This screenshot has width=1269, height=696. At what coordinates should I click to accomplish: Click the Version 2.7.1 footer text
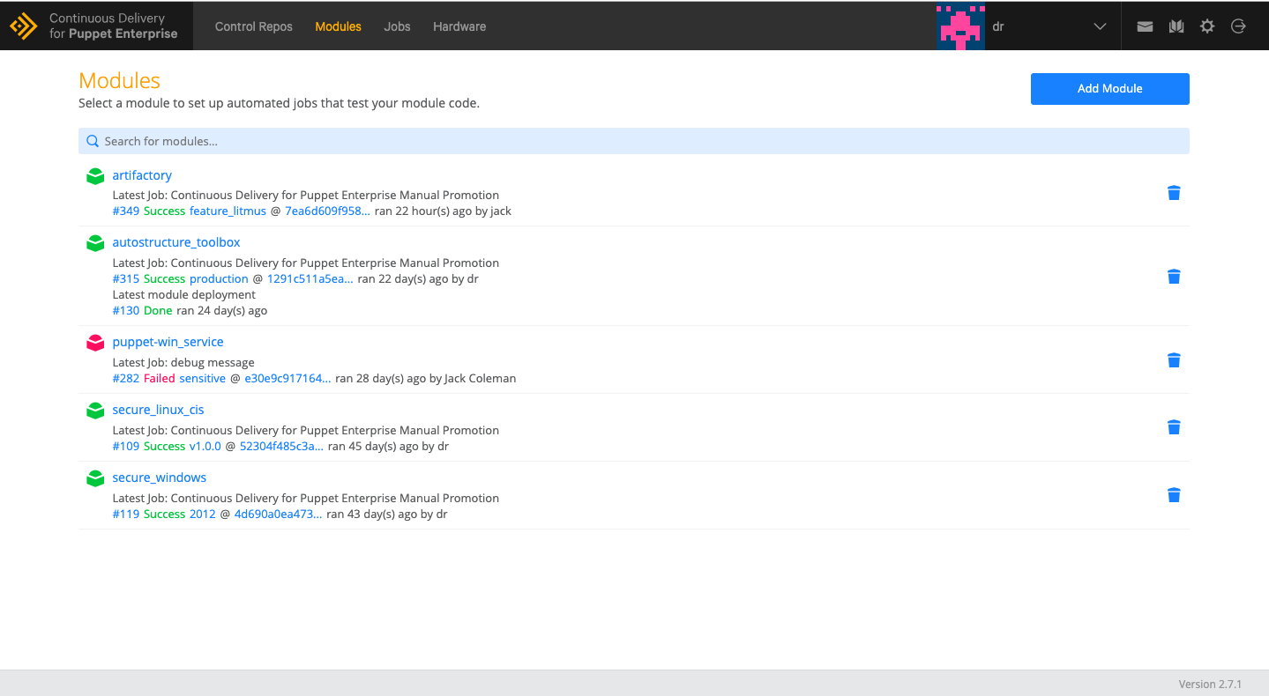click(x=1210, y=685)
